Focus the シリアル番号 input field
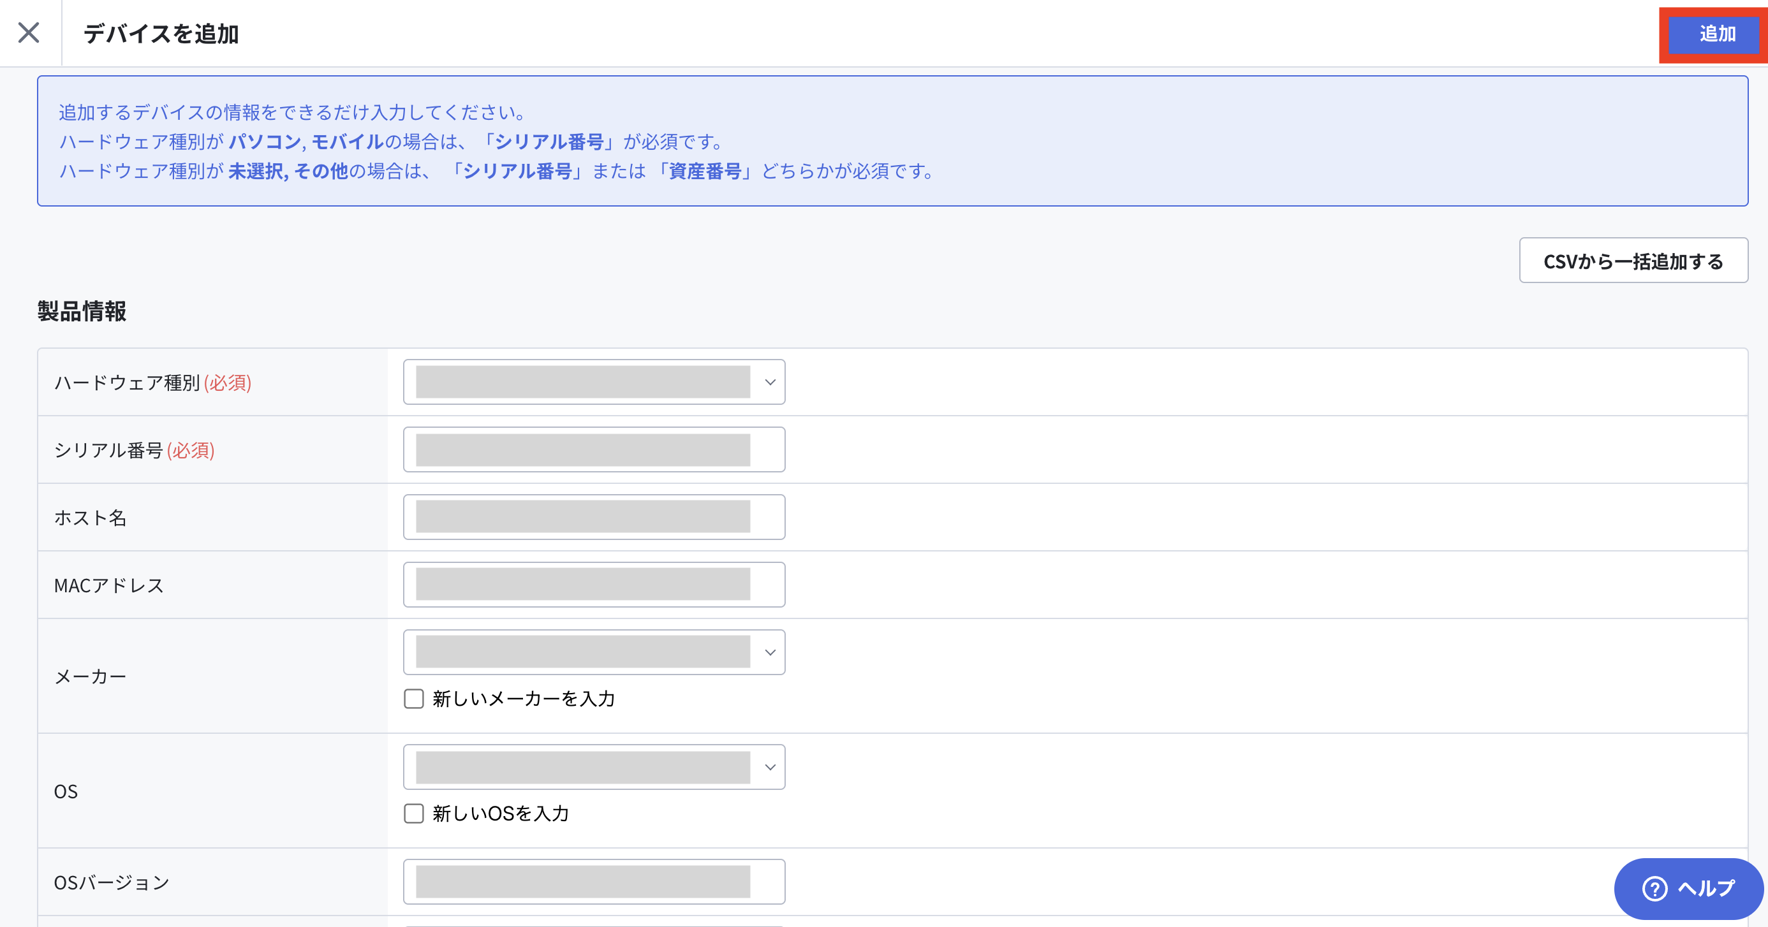 [x=594, y=449]
